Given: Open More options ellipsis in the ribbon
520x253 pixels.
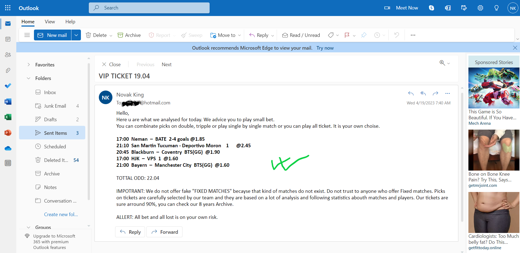Looking at the screenshot, I should click(413, 35).
